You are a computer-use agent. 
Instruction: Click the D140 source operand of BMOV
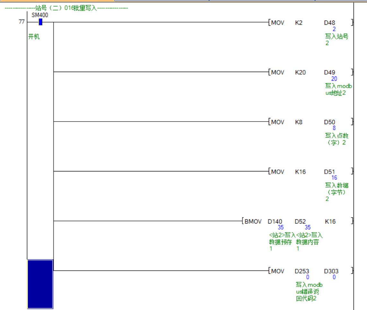tap(275, 222)
